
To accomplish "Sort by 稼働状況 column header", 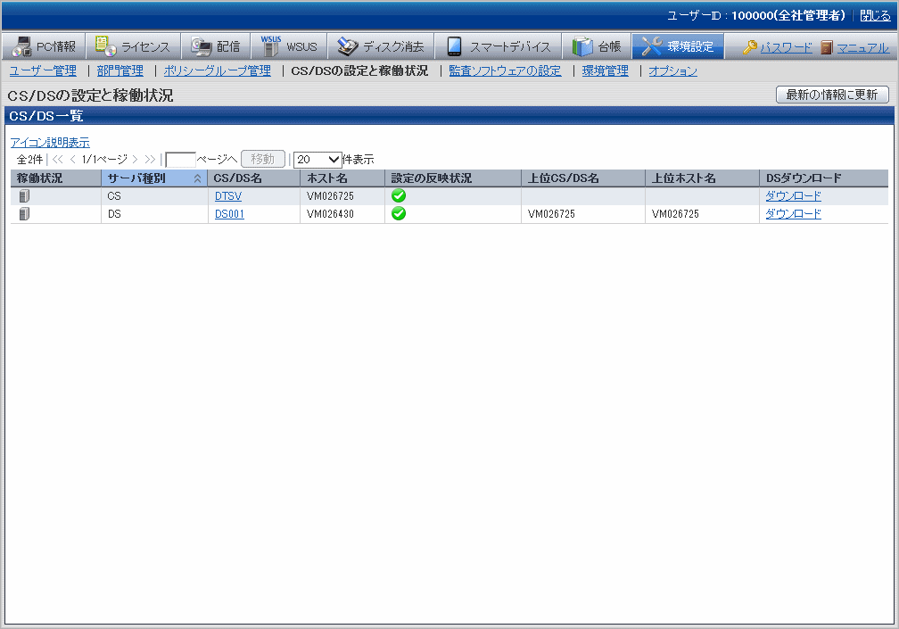I will click(x=55, y=178).
